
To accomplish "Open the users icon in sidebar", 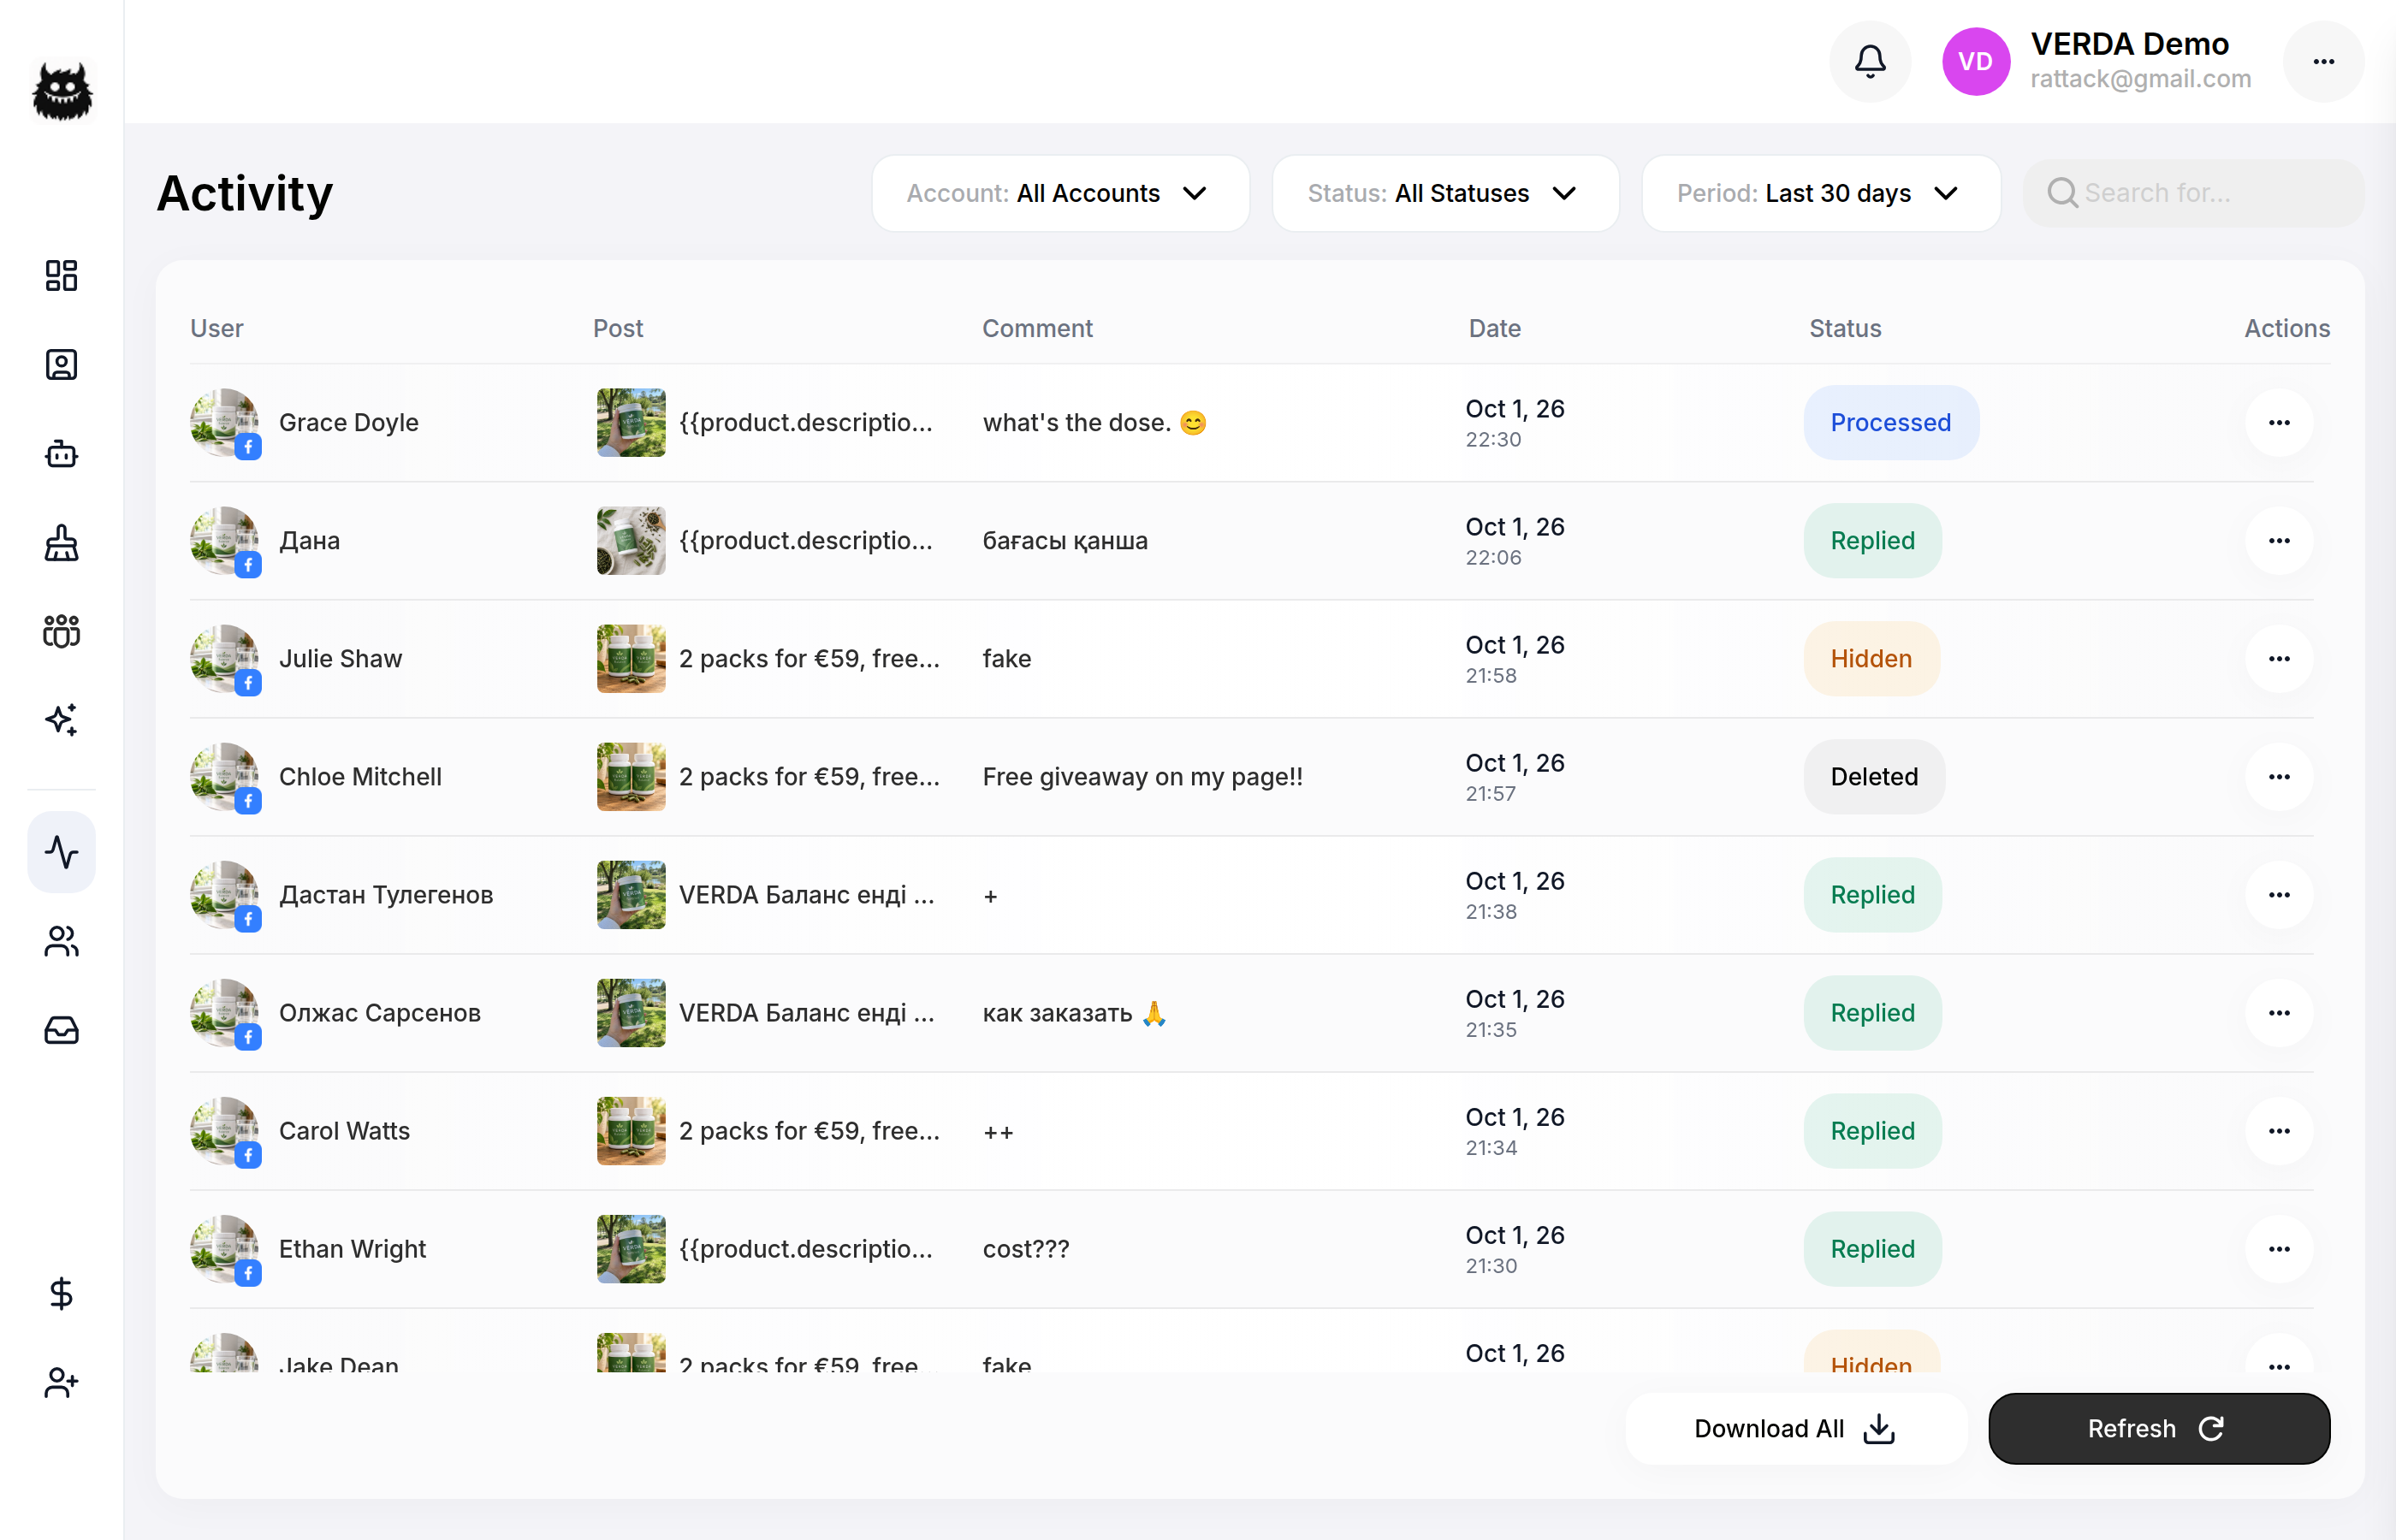I will [62, 941].
